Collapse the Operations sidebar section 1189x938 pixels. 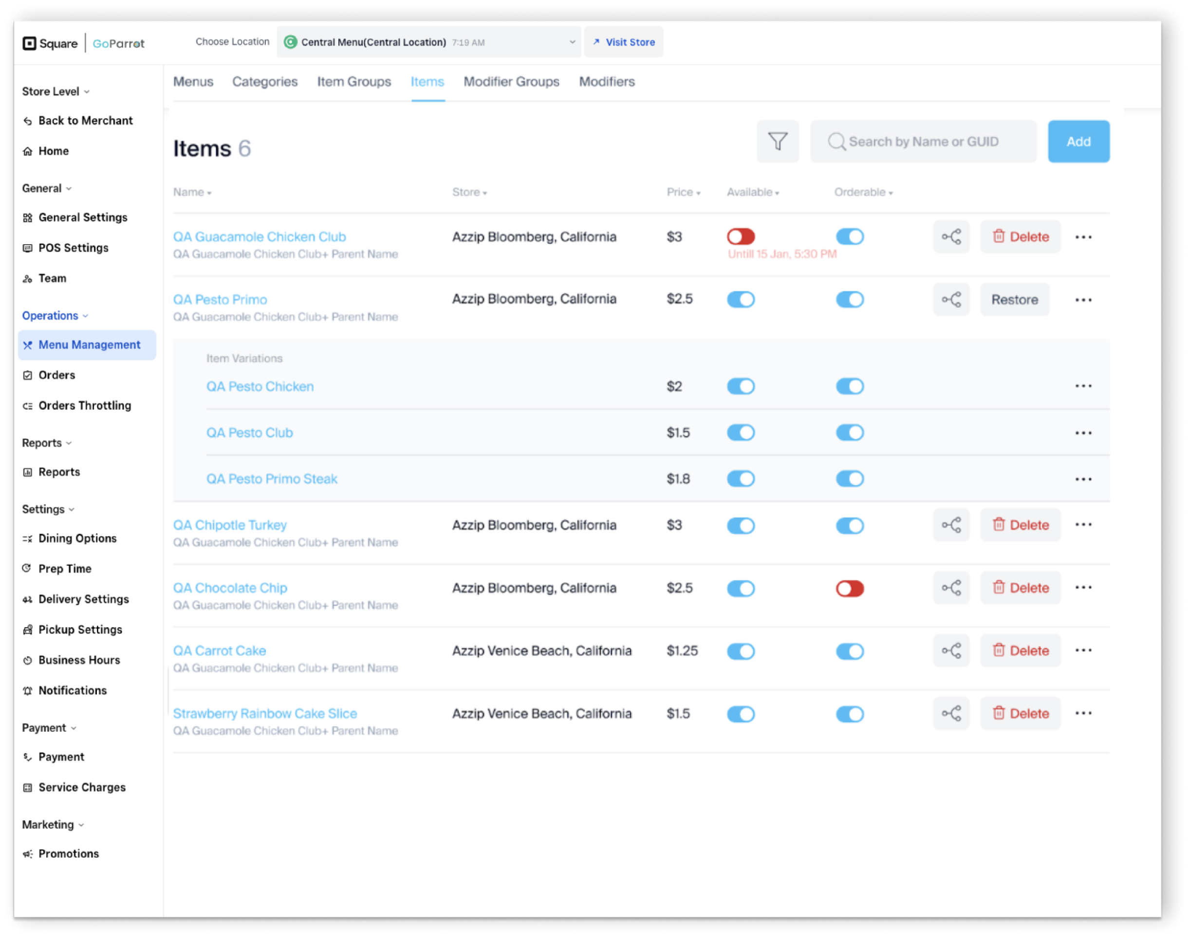pyautogui.click(x=55, y=316)
